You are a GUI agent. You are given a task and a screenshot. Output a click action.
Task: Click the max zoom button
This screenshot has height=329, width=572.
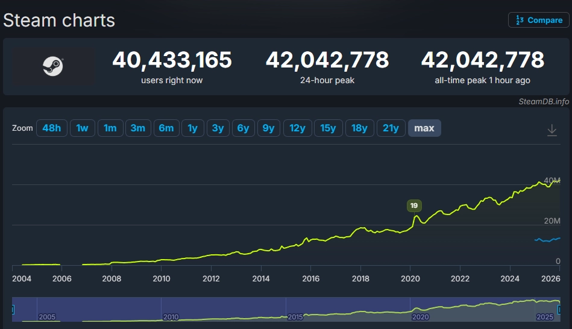(x=424, y=128)
